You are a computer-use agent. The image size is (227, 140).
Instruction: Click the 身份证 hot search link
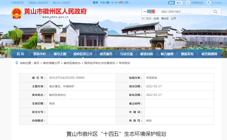click(165, 18)
